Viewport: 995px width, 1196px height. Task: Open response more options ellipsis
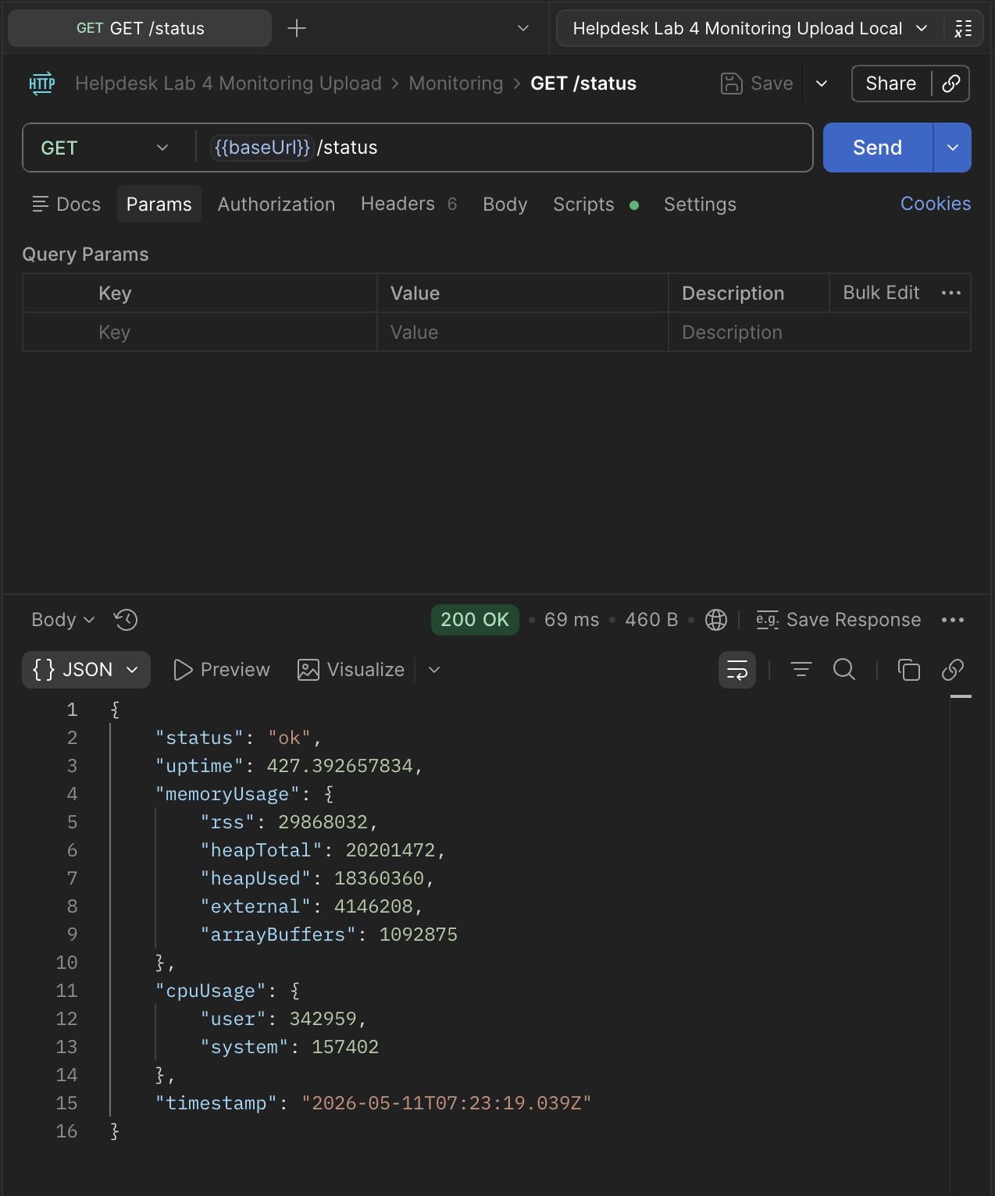point(953,620)
